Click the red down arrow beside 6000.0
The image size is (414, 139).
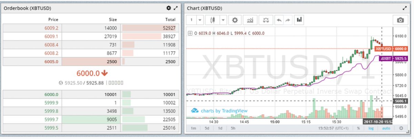click(105, 73)
